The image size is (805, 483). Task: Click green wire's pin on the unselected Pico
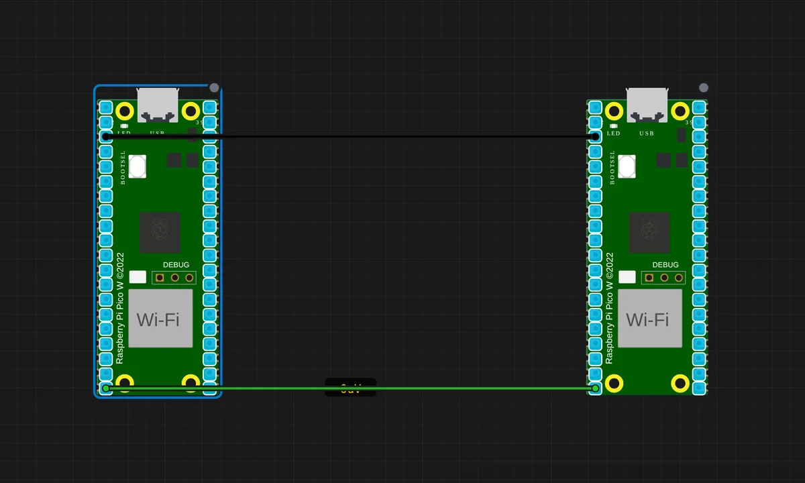(596, 388)
